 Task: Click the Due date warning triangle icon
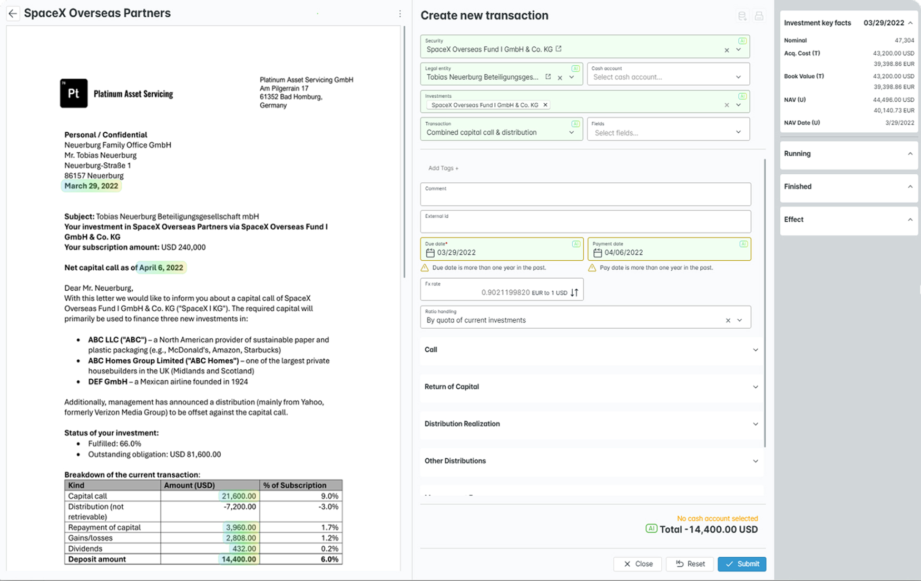tap(425, 268)
